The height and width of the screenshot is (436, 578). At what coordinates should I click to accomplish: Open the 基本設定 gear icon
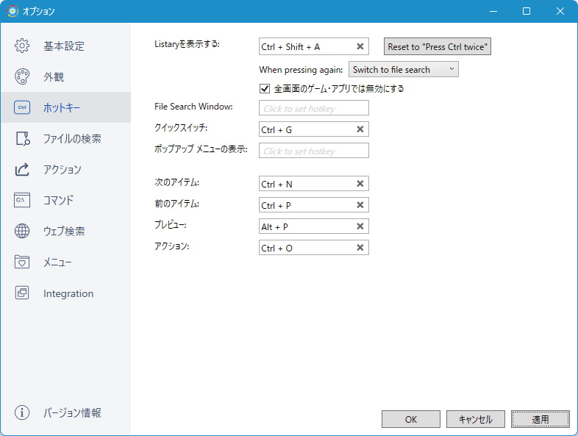pyautogui.click(x=22, y=46)
